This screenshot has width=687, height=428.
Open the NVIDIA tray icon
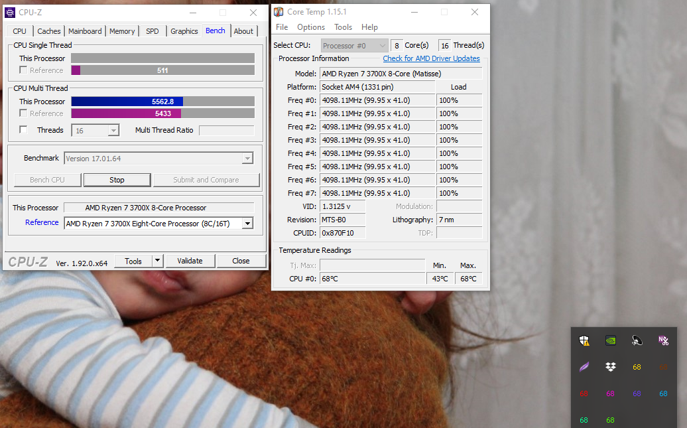[x=610, y=340]
